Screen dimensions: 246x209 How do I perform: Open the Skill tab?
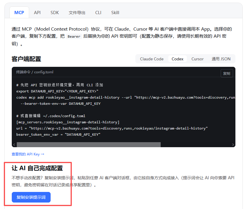tap(115, 13)
